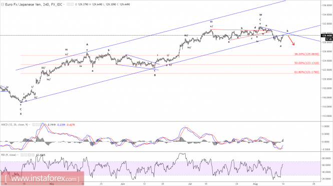Click red signal value -0.4278
The width and height of the screenshot is (333, 186).
coord(71,125)
